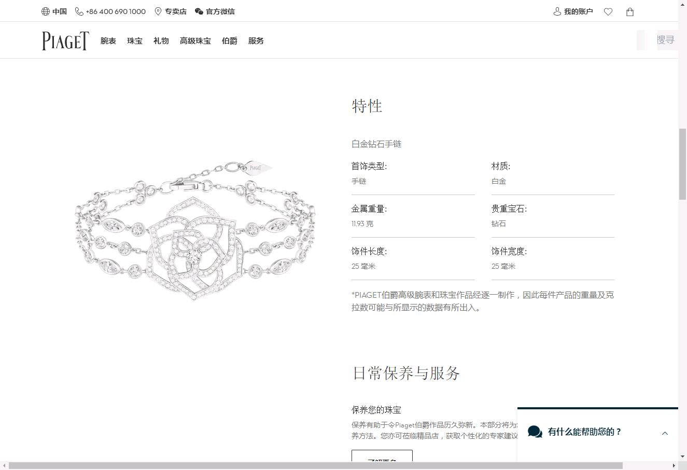Open wishlist heart icon
The width and height of the screenshot is (687, 470).
tap(608, 12)
